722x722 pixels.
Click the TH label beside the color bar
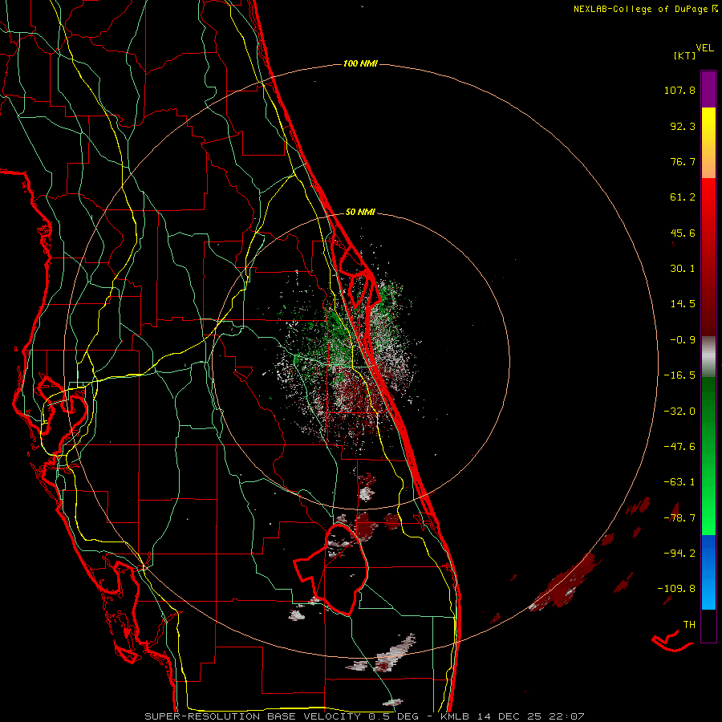(689, 624)
